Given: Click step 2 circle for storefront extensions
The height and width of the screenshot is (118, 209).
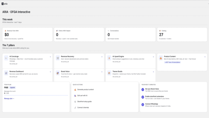Looking at the screenshot, I should pos(143,97).
